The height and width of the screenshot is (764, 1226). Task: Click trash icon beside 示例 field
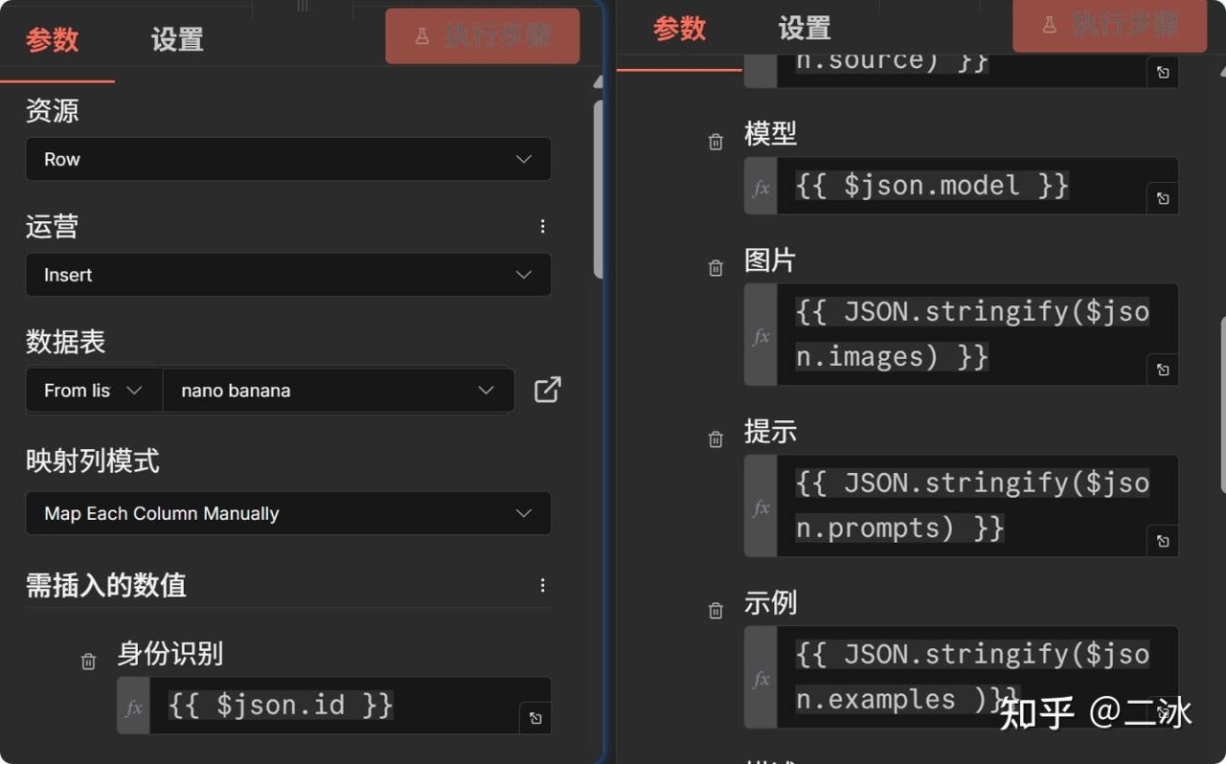pyautogui.click(x=715, y=611)
